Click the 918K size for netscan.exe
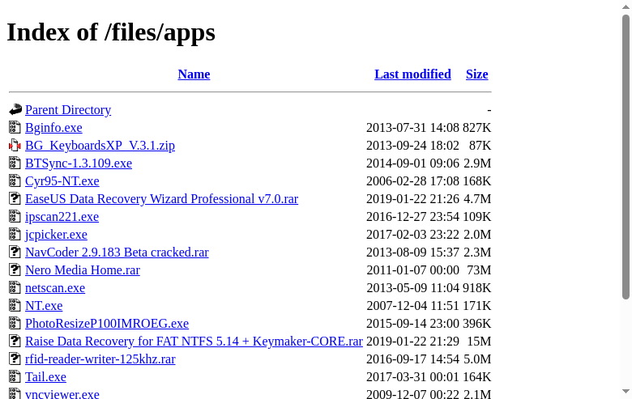Screen dimensions: 632x399 coord(476,288)
